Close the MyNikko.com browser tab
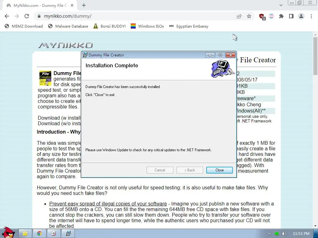Viewport: 318px width, 238px height. point(72,6)
